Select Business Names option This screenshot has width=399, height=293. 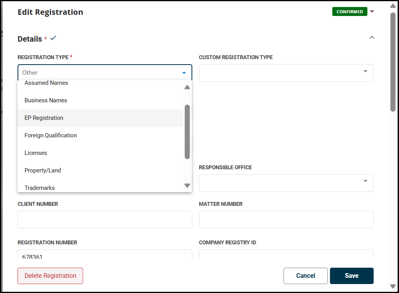(x=100, y=100)
